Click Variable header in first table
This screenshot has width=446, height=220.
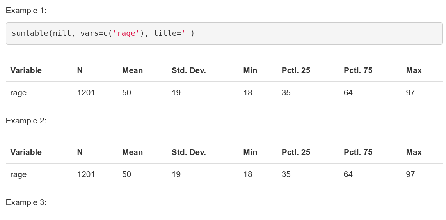point(26,70)
